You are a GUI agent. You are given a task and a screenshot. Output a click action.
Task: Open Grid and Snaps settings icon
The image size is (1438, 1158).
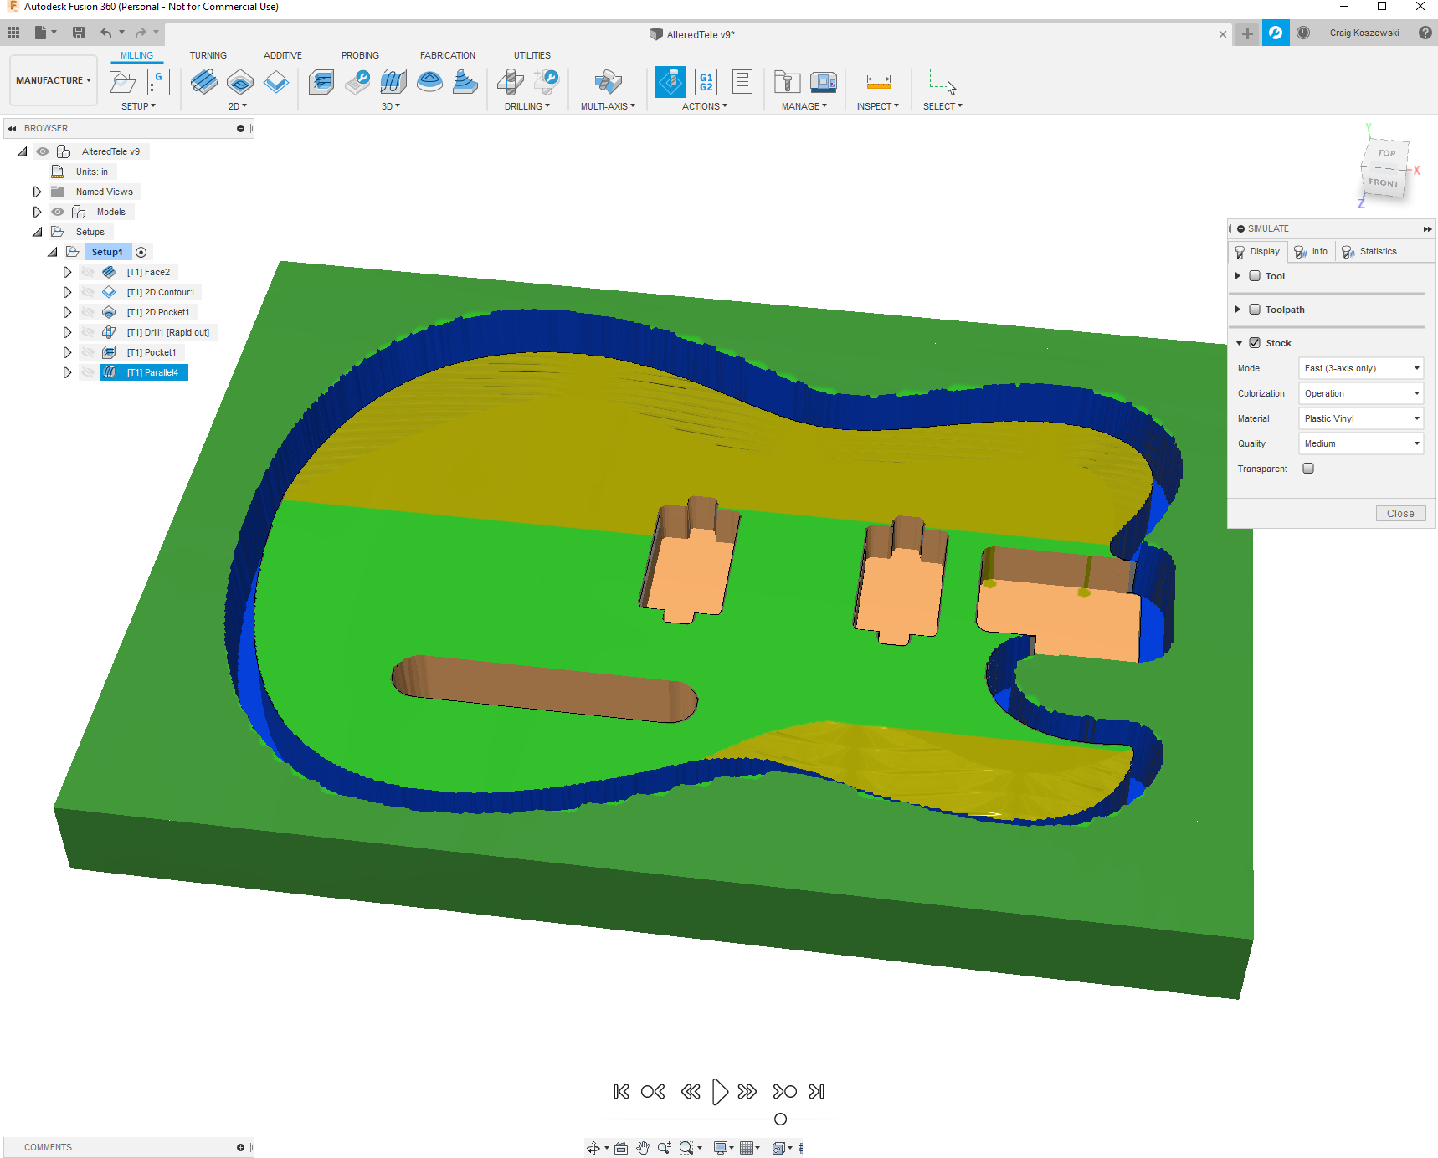[x=747, y=1148]
